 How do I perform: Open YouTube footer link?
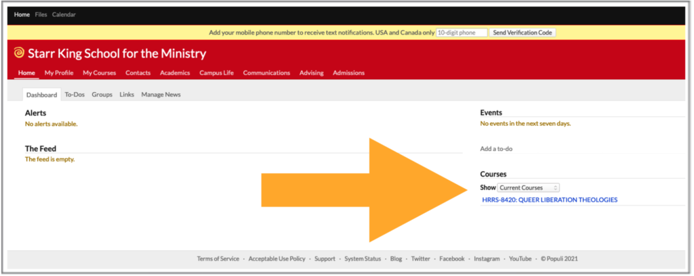[x=520, y=259]
